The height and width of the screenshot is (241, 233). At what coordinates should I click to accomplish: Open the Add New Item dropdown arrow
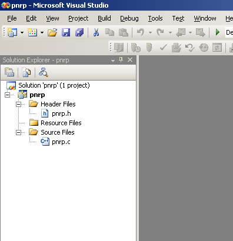click(x=42, y=32)
